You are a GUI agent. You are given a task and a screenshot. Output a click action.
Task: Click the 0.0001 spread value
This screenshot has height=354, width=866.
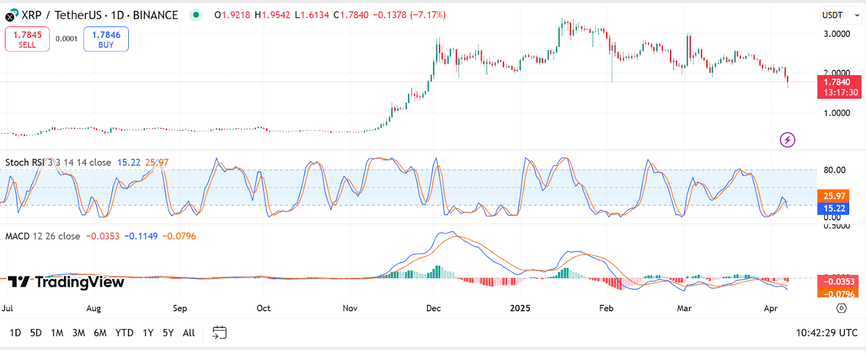67,39
